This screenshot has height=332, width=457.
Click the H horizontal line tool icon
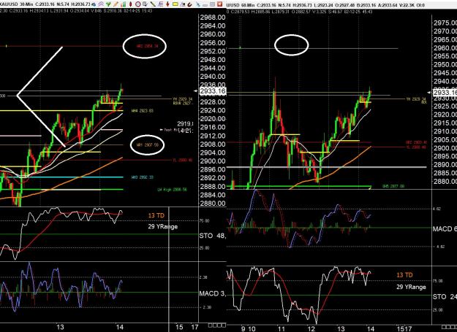[x=182, y=4]
